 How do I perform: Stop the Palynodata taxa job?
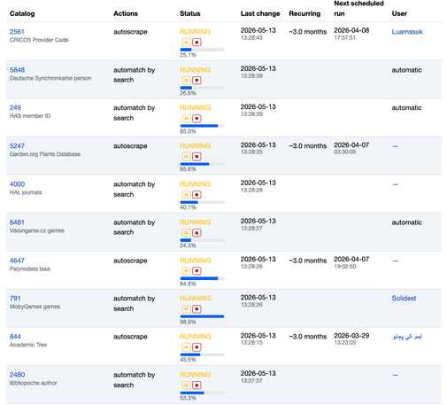197,271
